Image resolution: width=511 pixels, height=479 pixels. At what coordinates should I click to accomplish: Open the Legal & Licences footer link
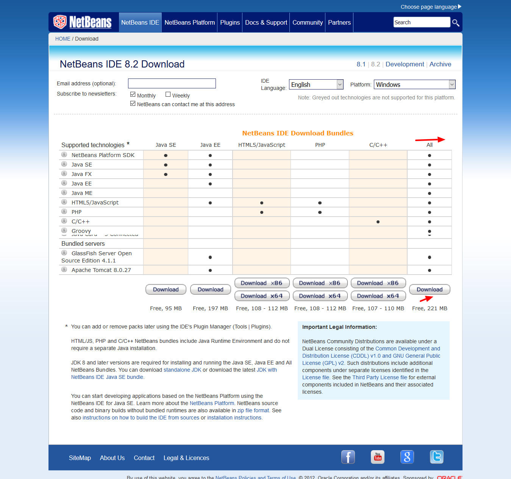point(186,458)
